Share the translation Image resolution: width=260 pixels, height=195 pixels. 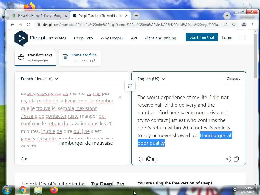(228, 159)
